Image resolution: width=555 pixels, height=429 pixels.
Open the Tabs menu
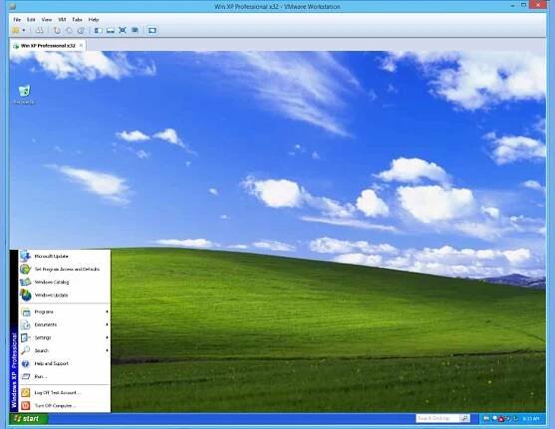tap(77, 20)
